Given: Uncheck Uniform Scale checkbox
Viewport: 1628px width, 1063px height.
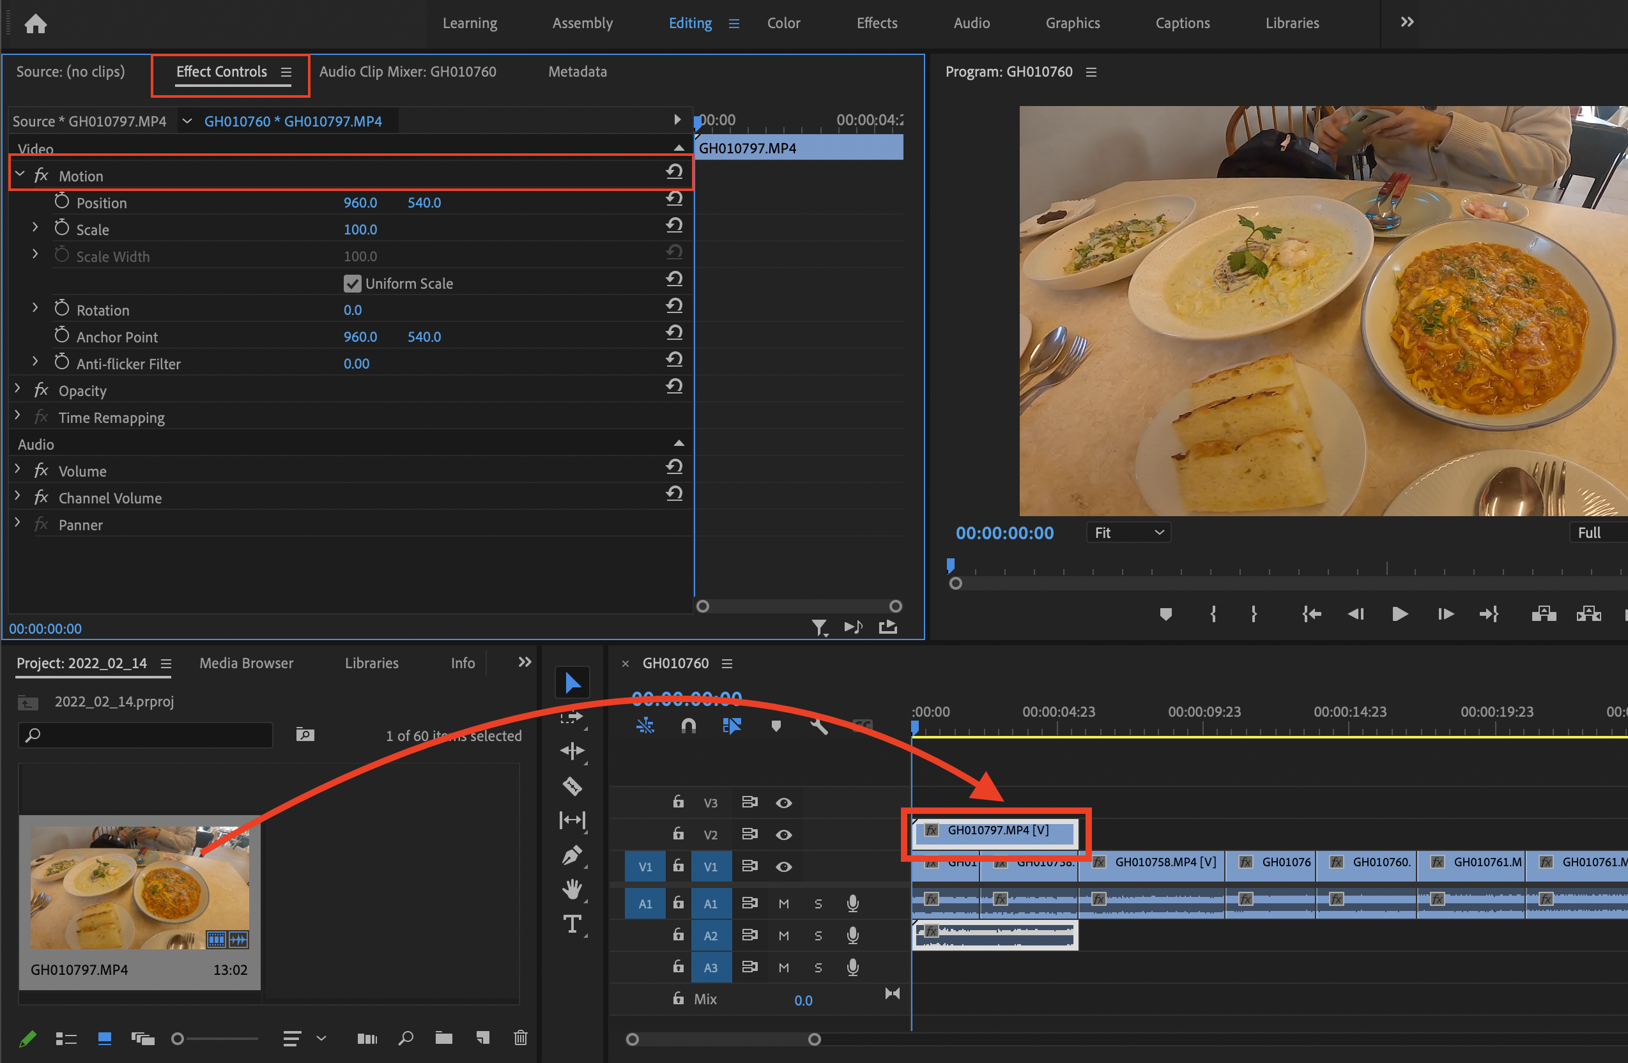Looking at the screenshot, I should [x=352, y=283].
